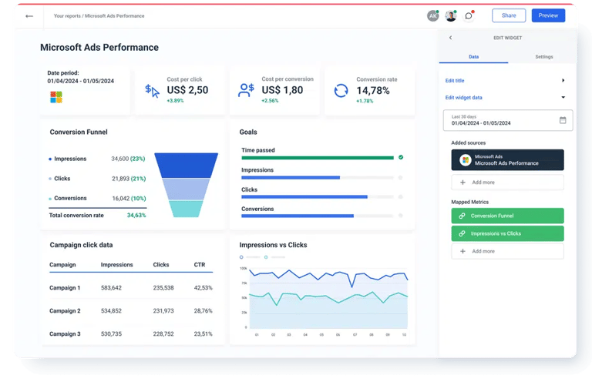
Task: Open the comments speech bubble icon
Action: point(469,15)
